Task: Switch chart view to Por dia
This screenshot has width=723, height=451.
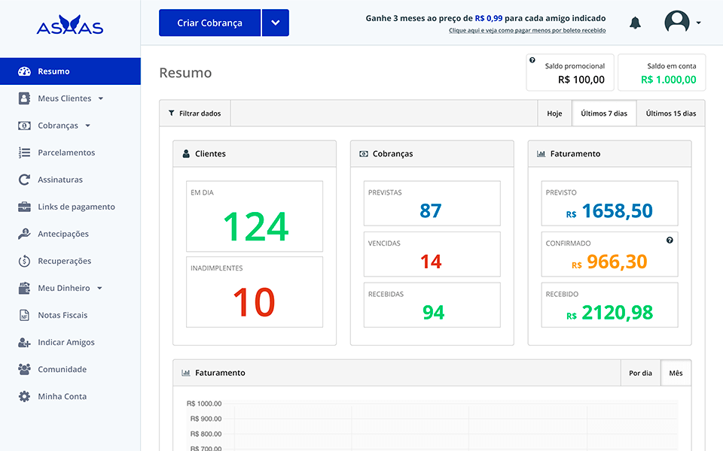Action: pyautogui.click(x=641, y=372)
